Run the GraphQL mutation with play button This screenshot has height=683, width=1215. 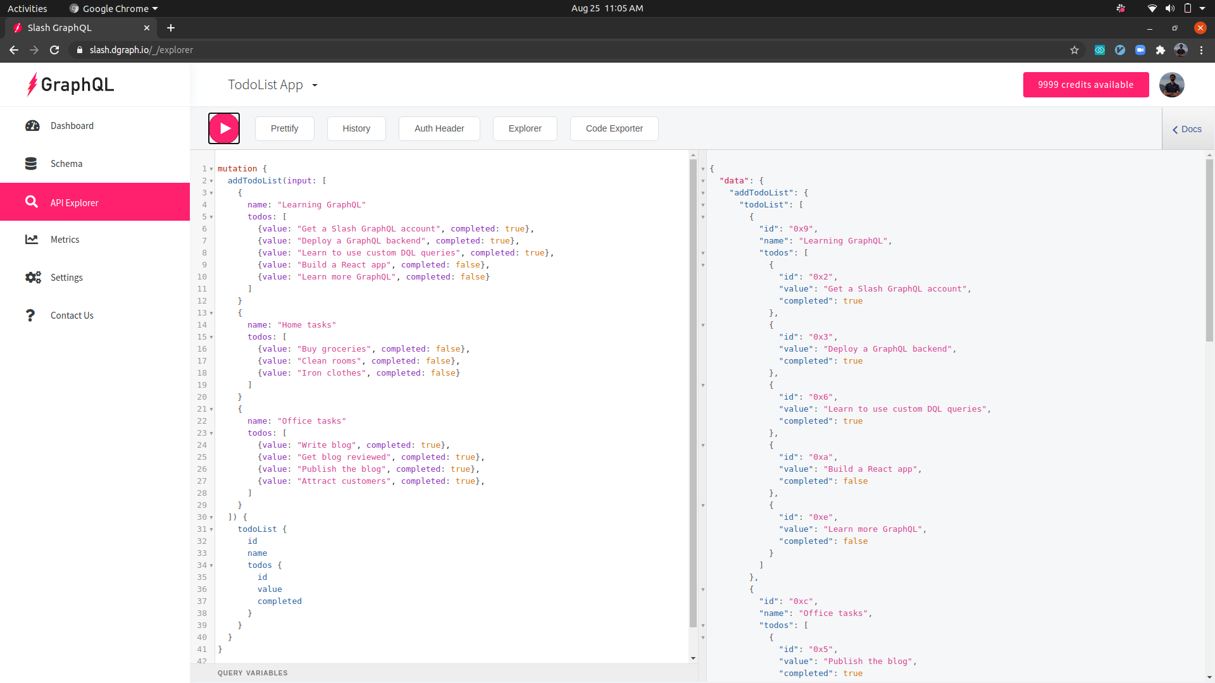[x=224, y=128]
